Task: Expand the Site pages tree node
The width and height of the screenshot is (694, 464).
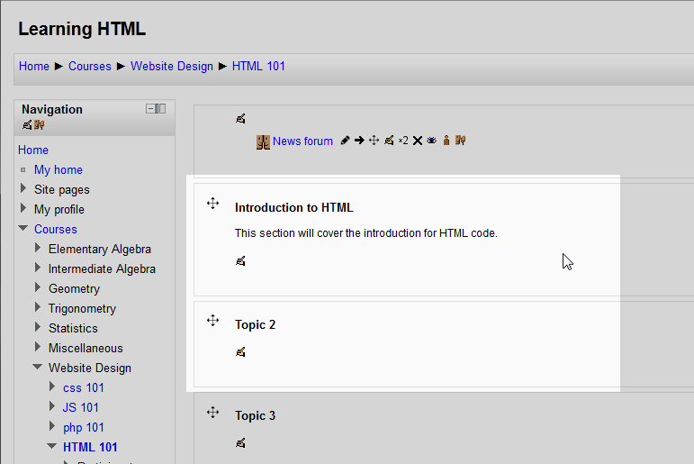Action: (x=23, y=189)
